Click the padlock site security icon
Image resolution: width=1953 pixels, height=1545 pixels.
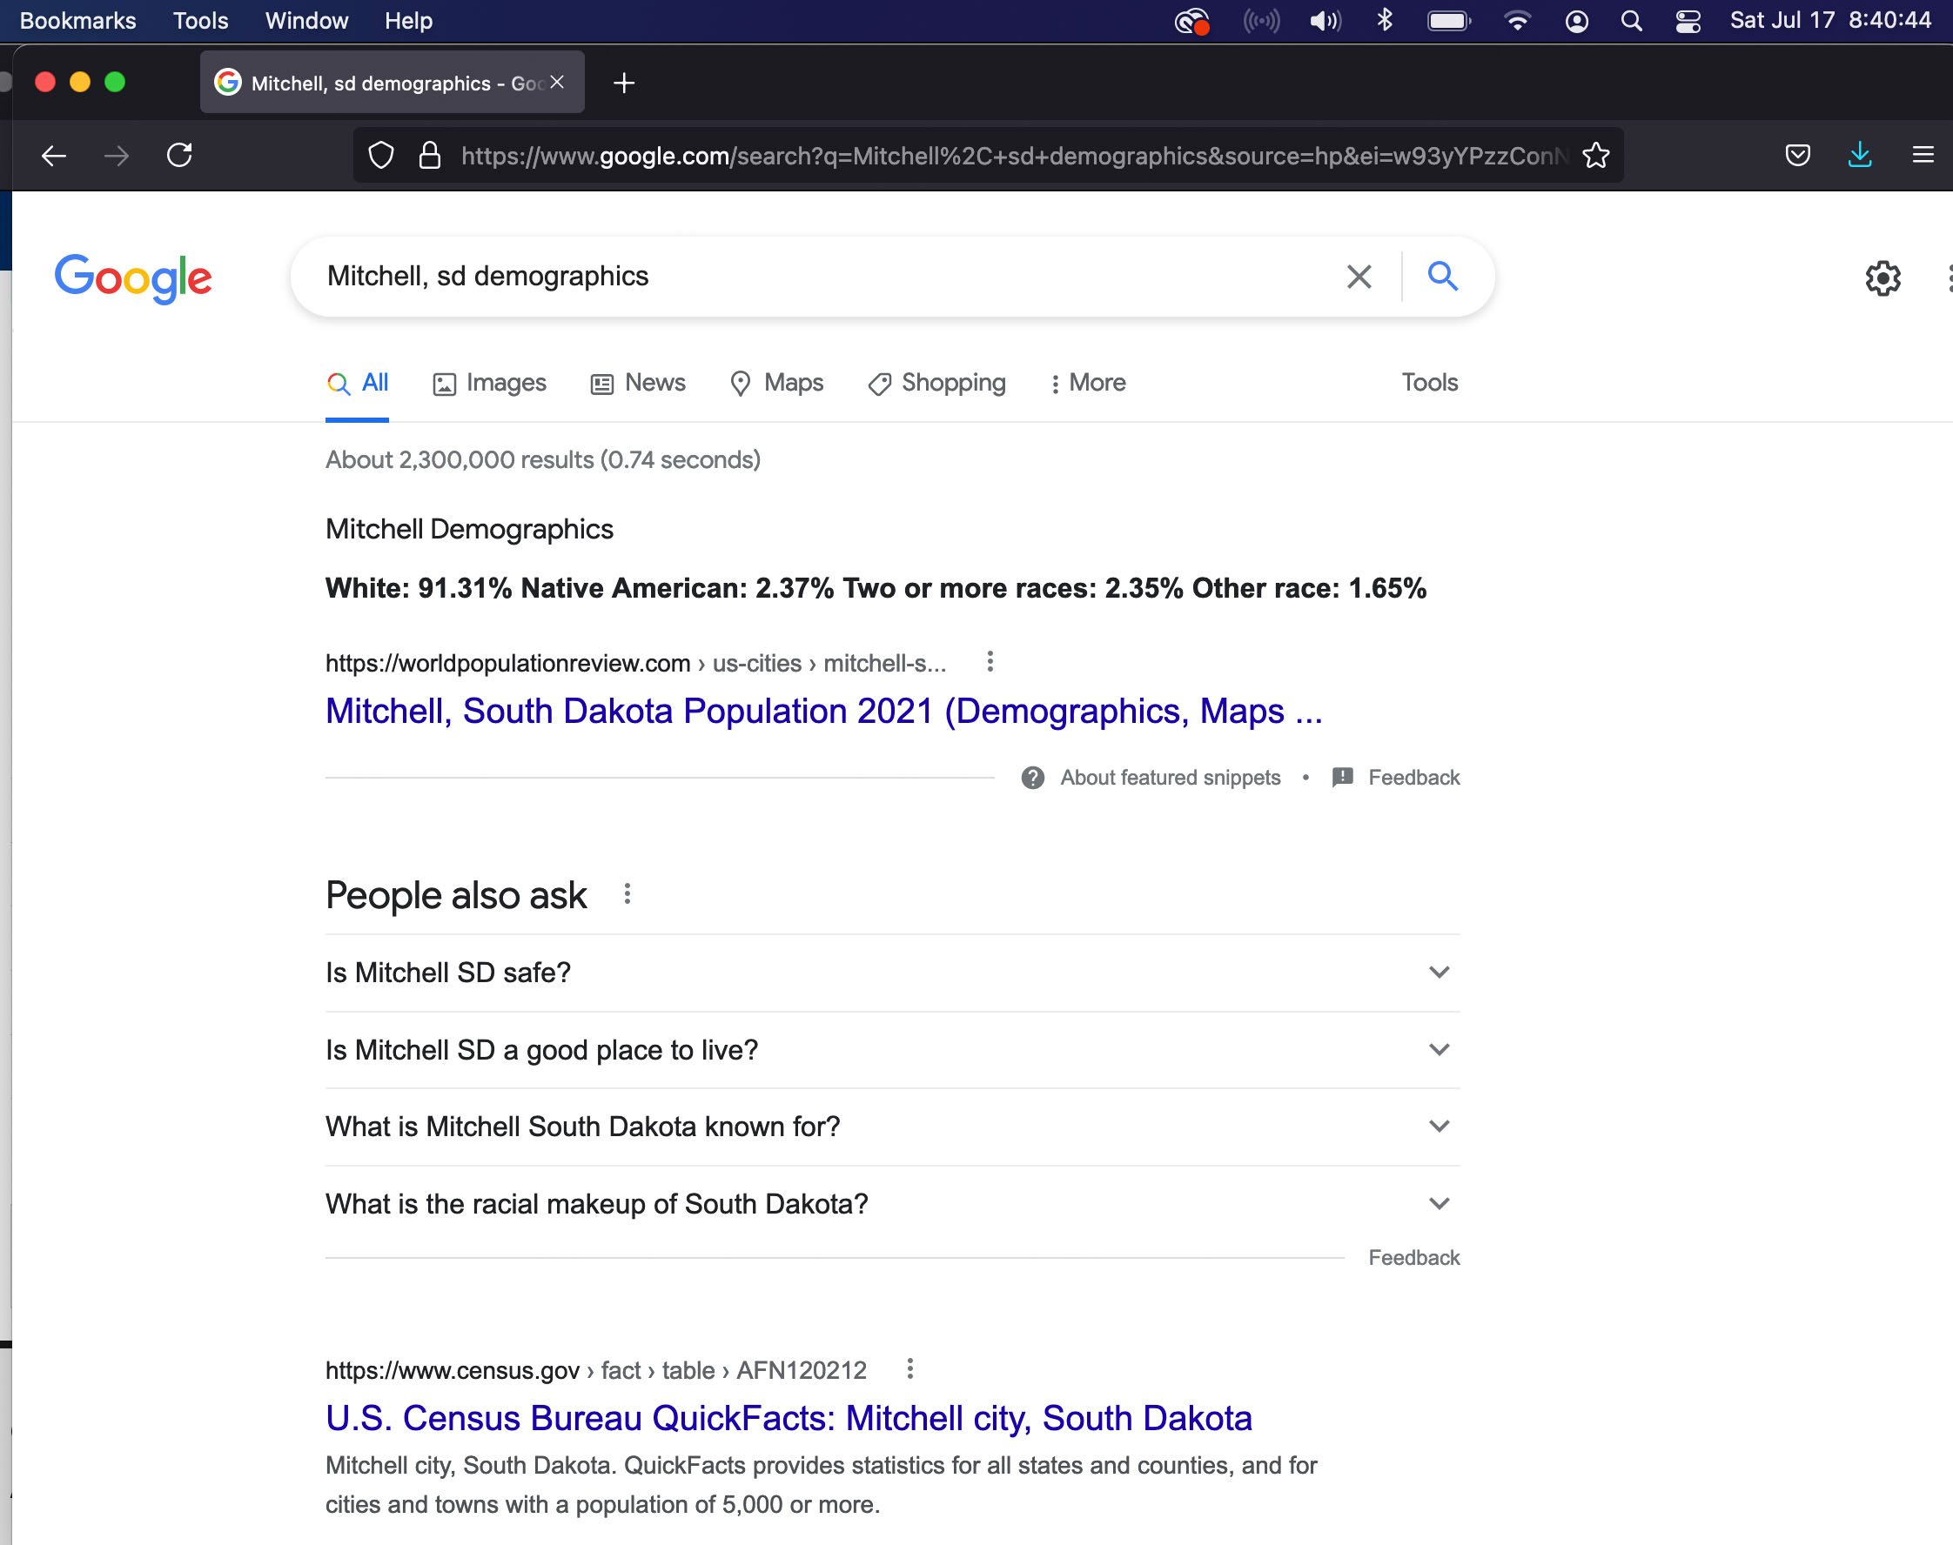[430, 156]
